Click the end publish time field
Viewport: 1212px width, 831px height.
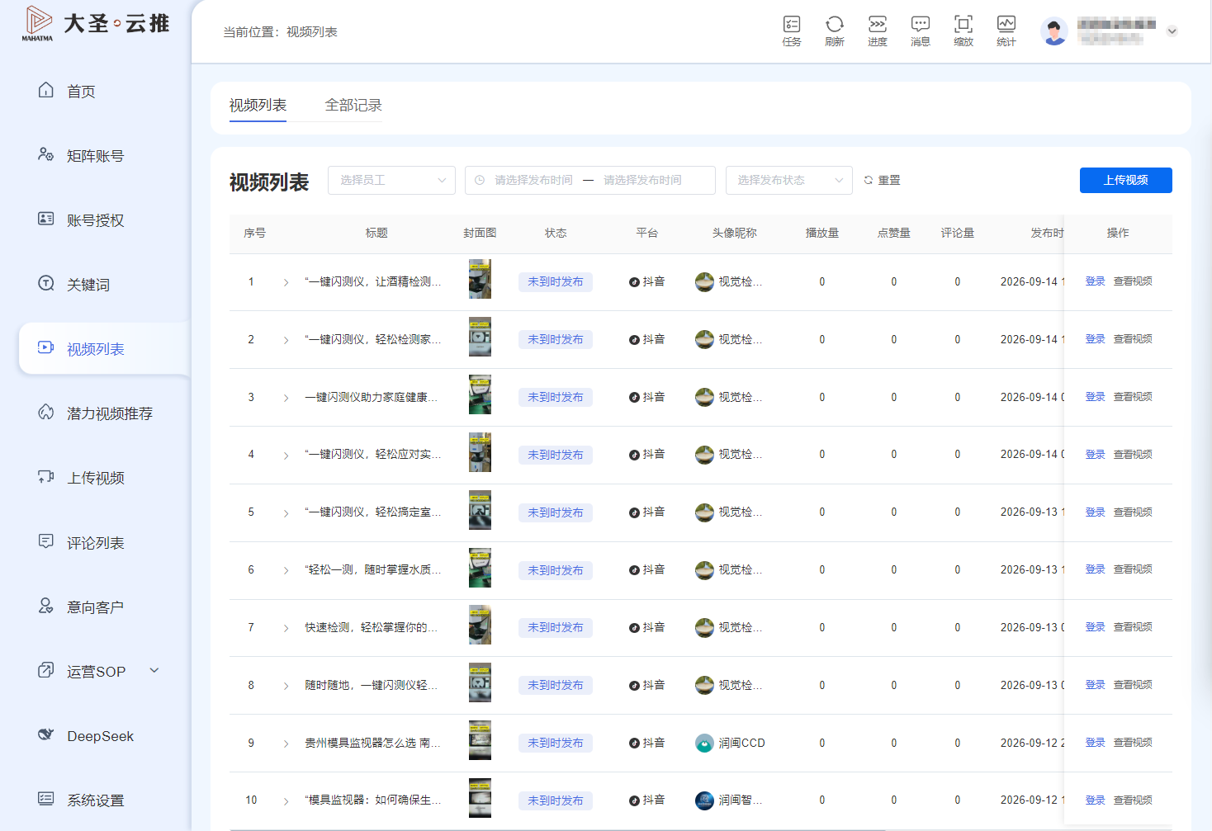[642, 180]
